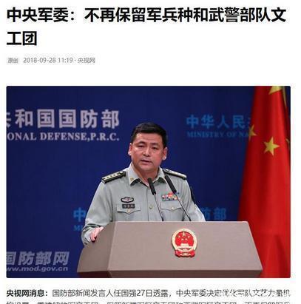The image size is (301, 304).
Task: Click the light blue 中华人民 backdrop text
Action: point(217,122)
